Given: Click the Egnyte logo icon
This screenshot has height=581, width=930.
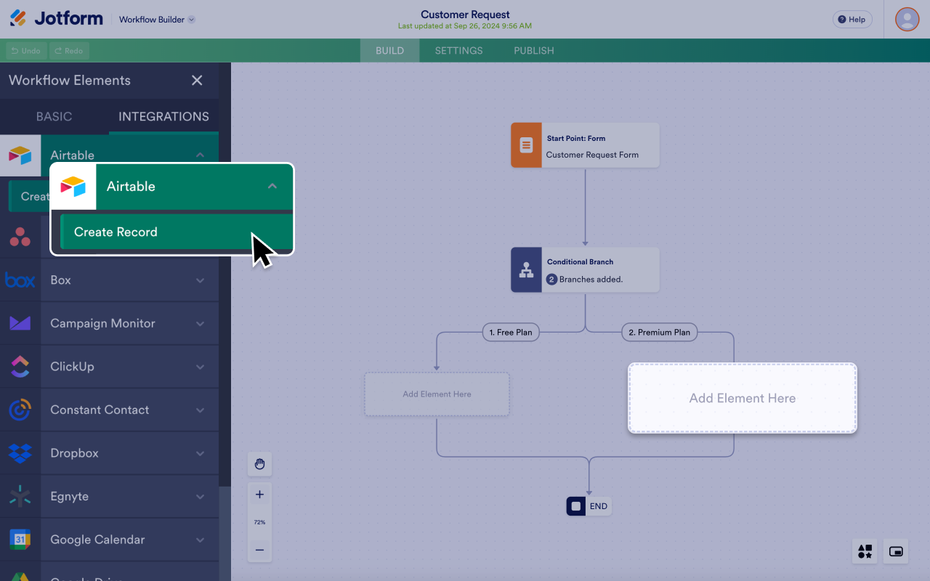Looking at the screenshot, I should (20, 496).
